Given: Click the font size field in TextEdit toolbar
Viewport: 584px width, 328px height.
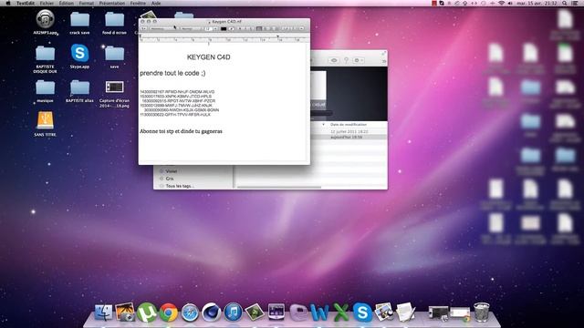Looking at the screenshot, I should pyautogui.click(x=208, y=28).
